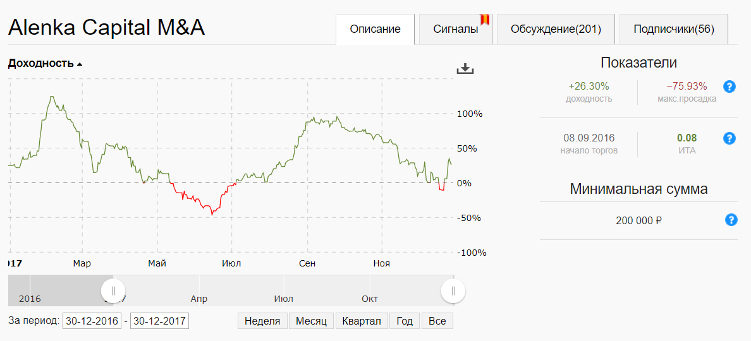Image resolution: width=751 pixels, height=341 pixels.
Task: Click the Мар month label on the chart axis
Action: pyautogui.click(x=82, y=263)
